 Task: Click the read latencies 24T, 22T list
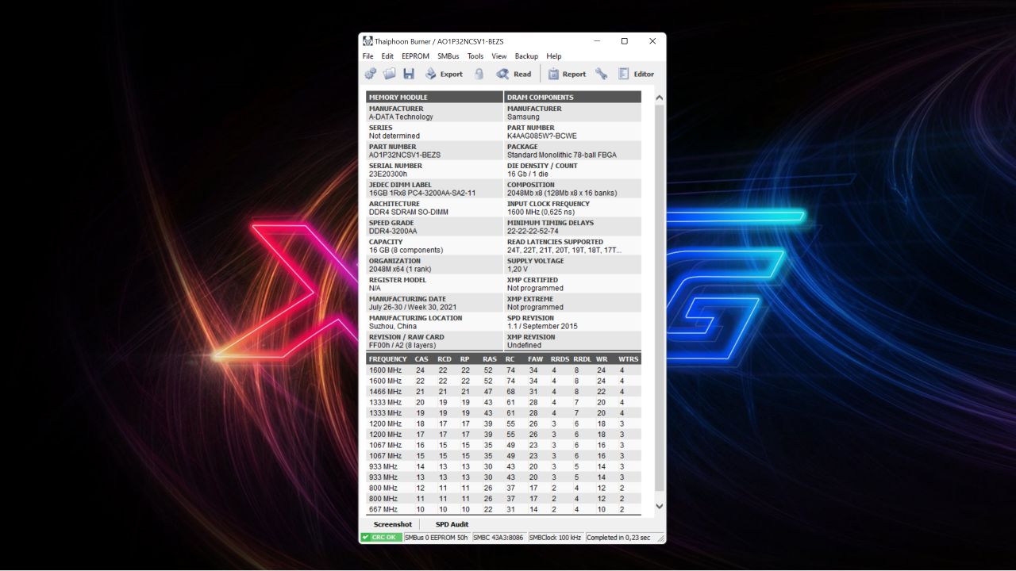pyautogui.click(x=564, y=250)
